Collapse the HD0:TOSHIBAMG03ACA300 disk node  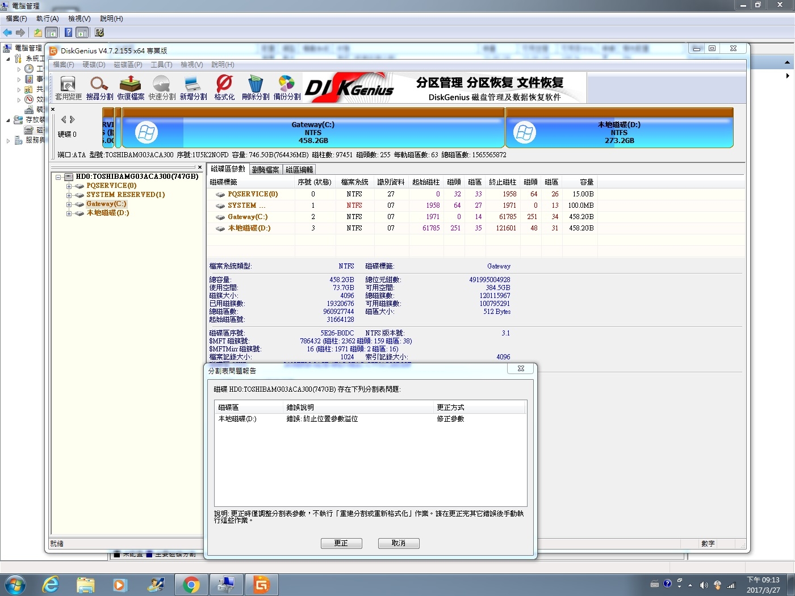(58, 177)
